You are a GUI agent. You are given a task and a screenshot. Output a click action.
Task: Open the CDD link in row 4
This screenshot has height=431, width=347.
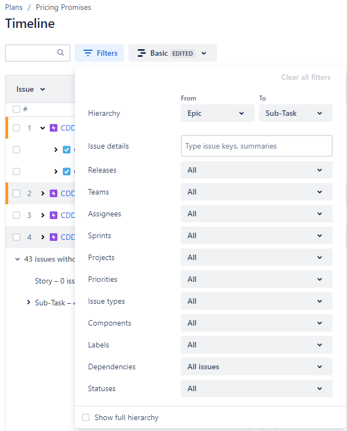(x=68, y=237)
